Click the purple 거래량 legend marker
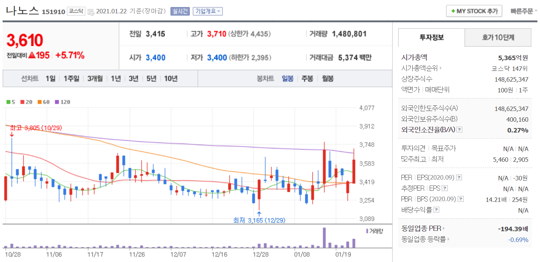This screenshot has width=540, height=262. pos(367,231)
